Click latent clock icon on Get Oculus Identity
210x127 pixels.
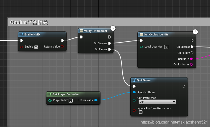coord(195,32)
